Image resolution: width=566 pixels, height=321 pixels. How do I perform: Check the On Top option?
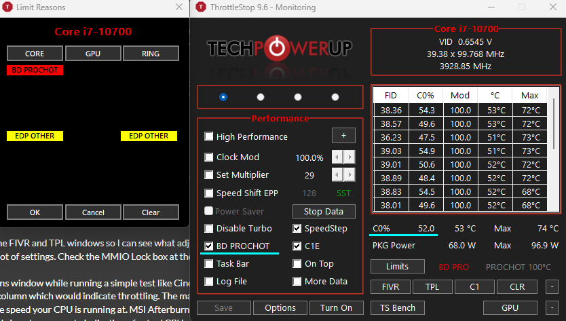297,263
